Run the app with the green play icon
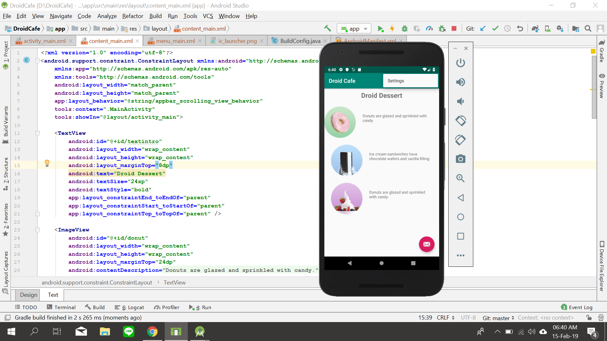 click(380, 29)
